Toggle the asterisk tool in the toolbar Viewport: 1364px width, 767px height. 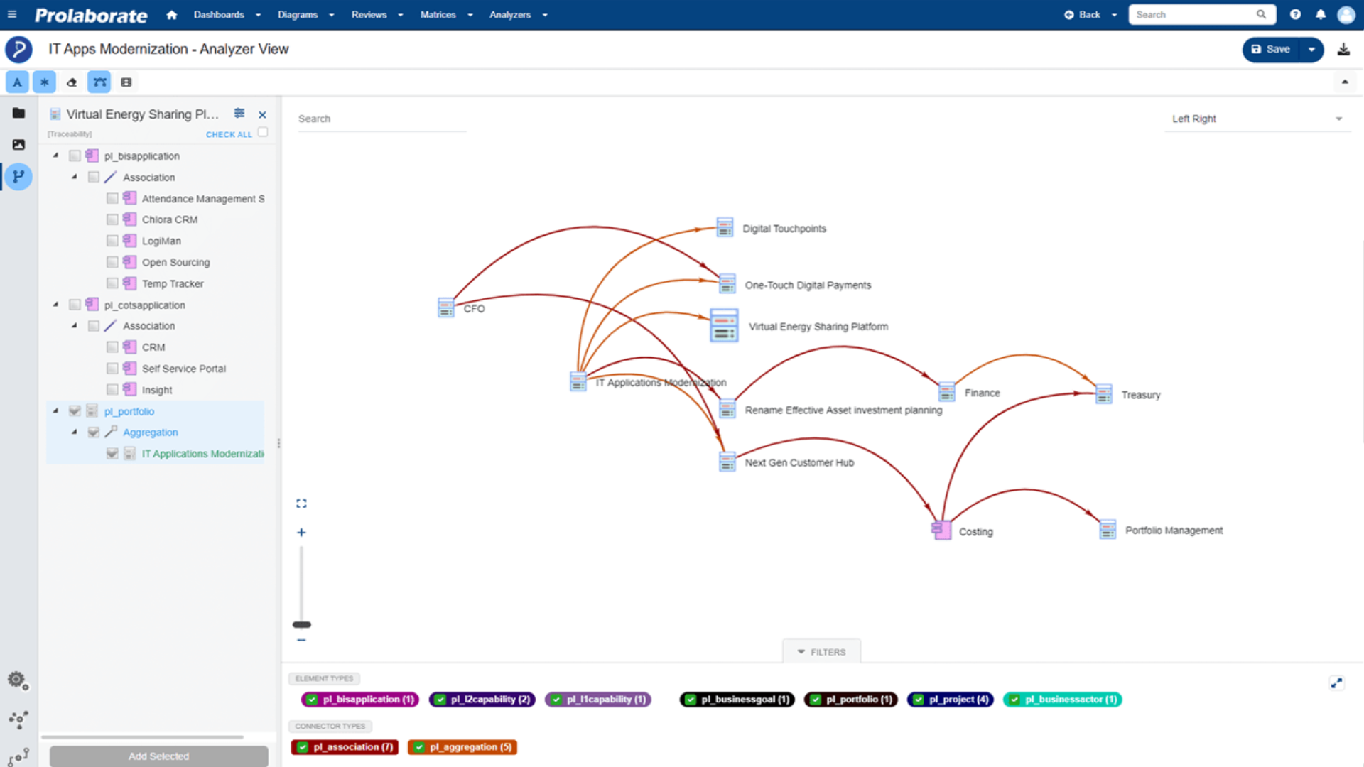44,82
